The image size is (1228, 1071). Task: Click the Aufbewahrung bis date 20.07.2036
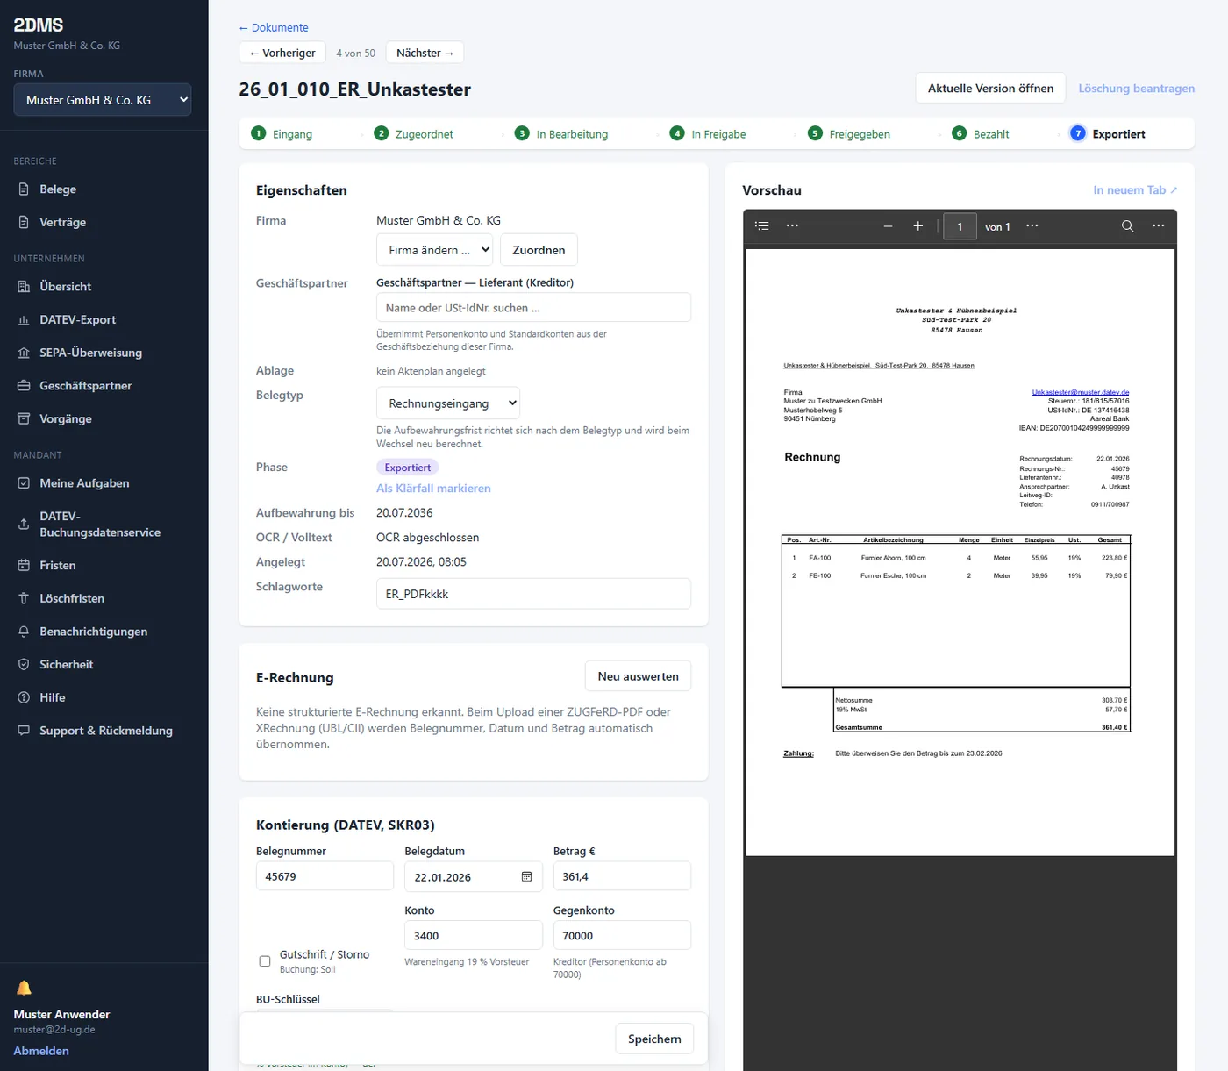pos(404,513)
